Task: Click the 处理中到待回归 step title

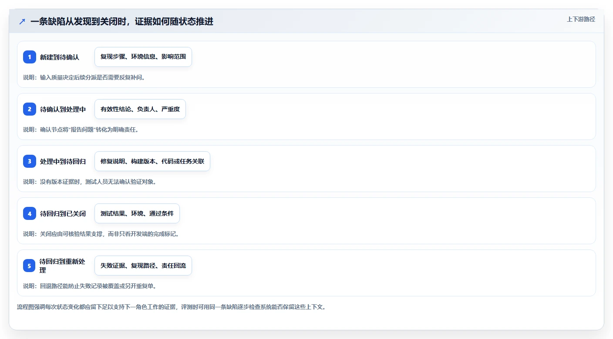Action: pyautogui.click(x=63, y=161)
